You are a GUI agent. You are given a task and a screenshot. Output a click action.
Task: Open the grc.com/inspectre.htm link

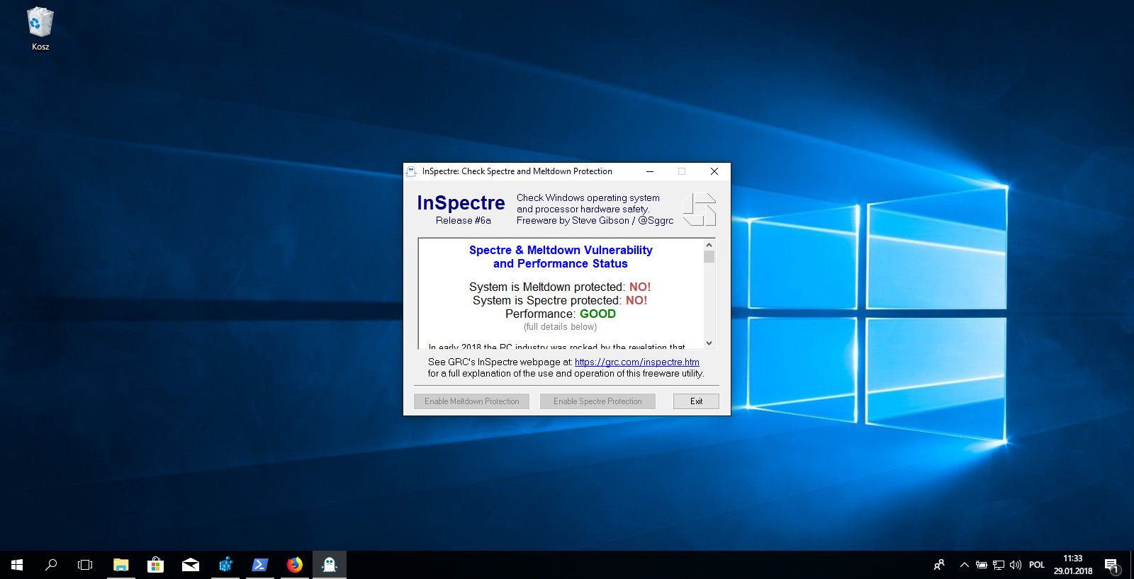coord(636,362)
